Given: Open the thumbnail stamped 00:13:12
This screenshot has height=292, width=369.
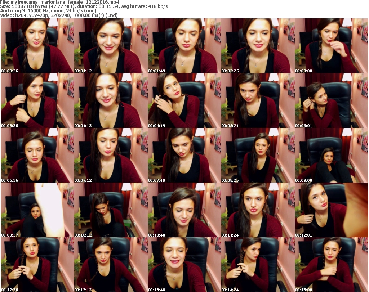Looking at the screenshot, I should click(111, 265).
